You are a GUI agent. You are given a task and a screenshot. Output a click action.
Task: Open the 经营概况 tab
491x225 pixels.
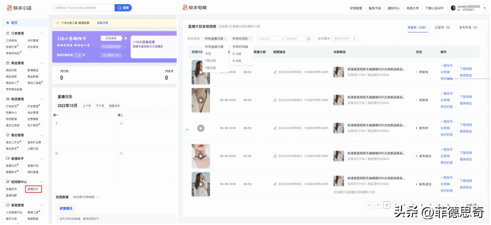click(66, 208)
